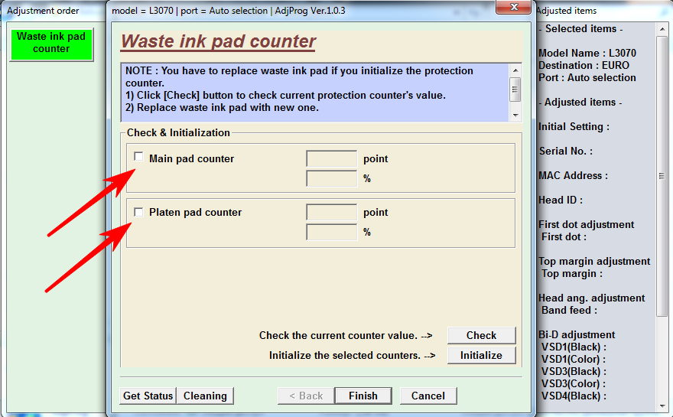Open the Cleaning function
Viewport: 673px width, 417px height.
[205, 396]
